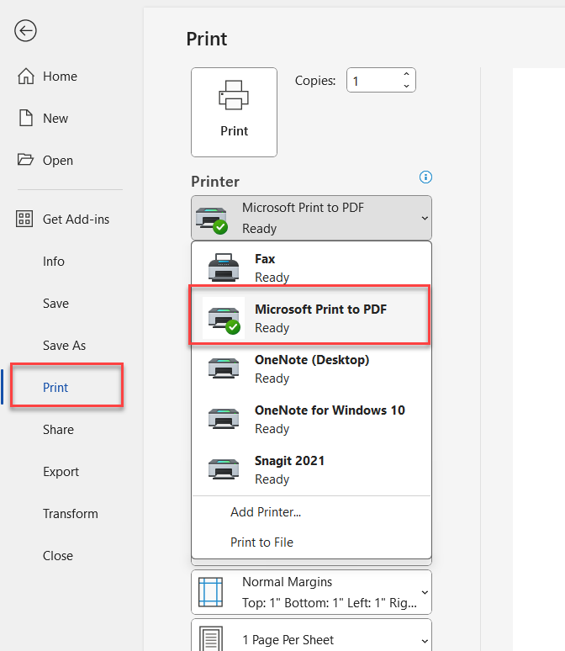Select the Open label in sidebar
This screenshot has height=651, width=565.
pyautogui.click(x=58, y=161)
